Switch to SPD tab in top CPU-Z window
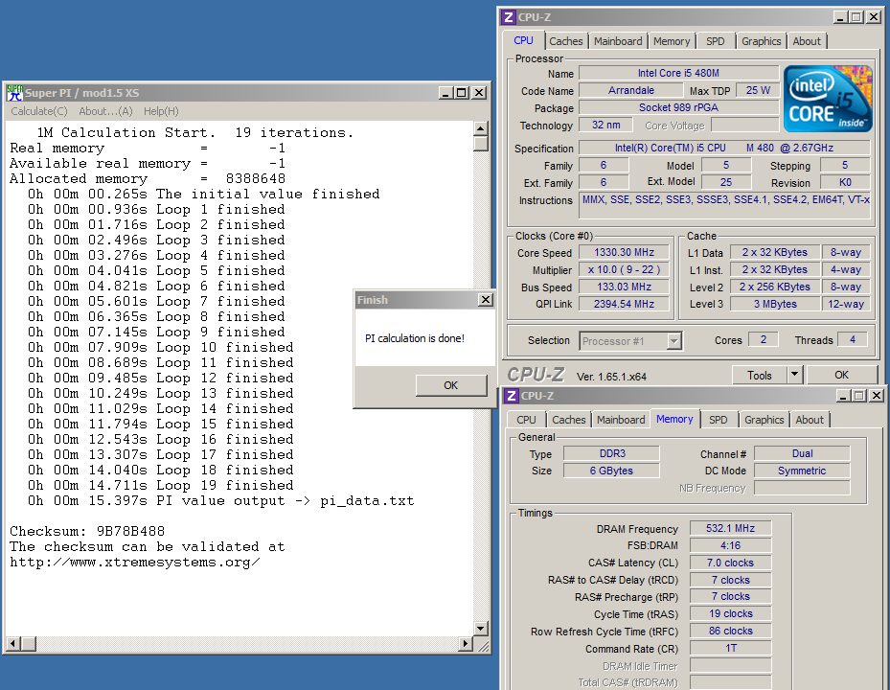 pyautogui.click(x=716, y=41)
